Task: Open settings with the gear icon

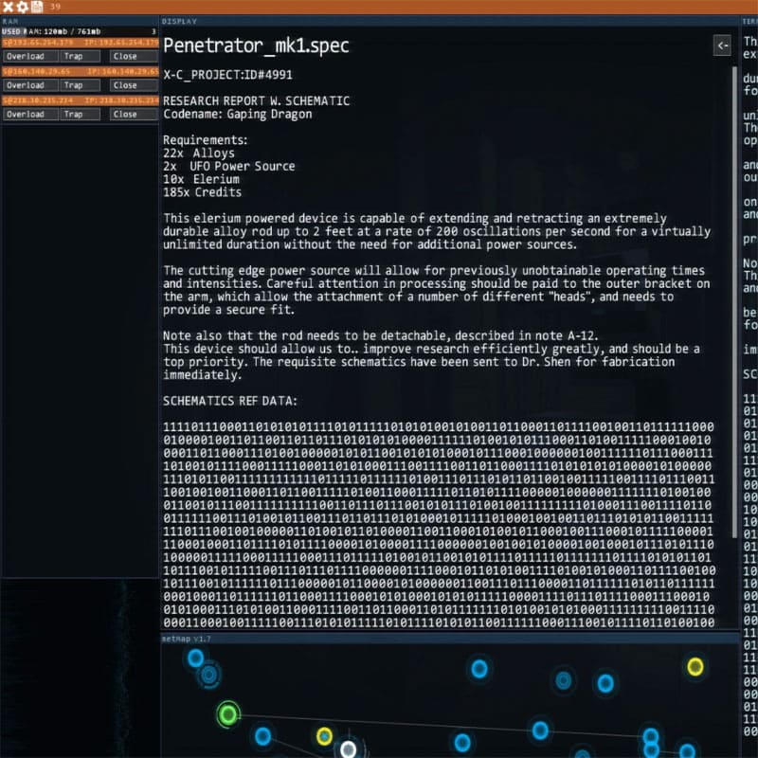Action: coord(23,7)
